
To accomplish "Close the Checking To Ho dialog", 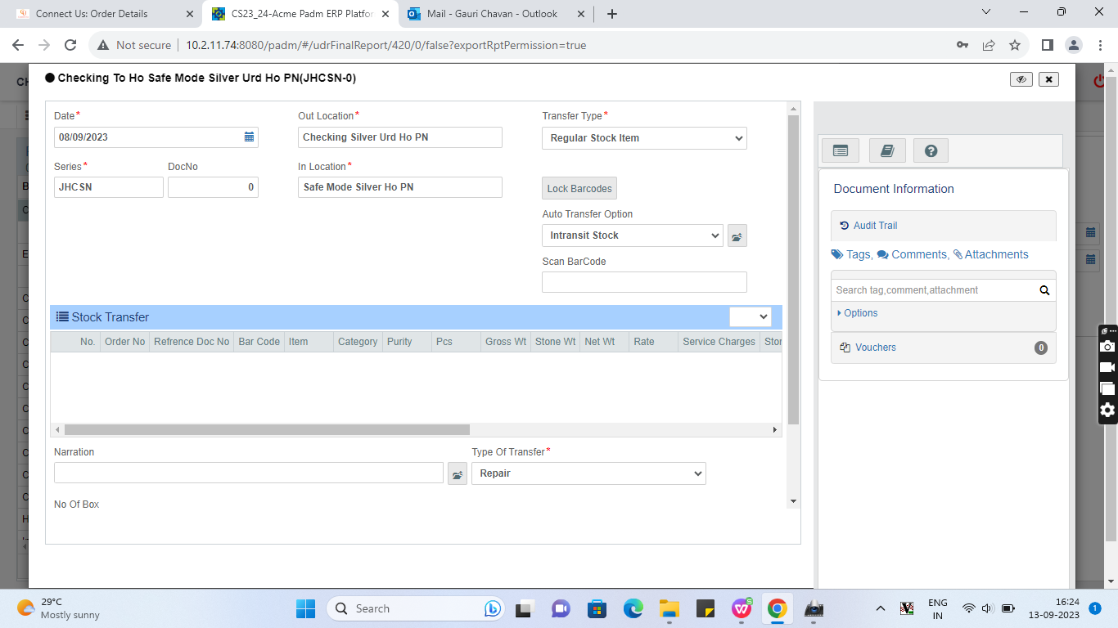I will pyautogui.click(x=1048, y=79).
